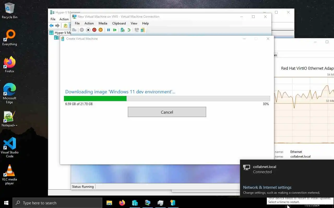This screenshot has height=208, width=334.
Task: Click the Back arrow in Hyper-V Manager
Action: [51, 25]
